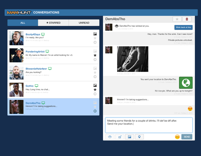This screenshot has height=156, width=201.
Task: Click the picture icon in PonderingArtist row
Action: [95, 51]
